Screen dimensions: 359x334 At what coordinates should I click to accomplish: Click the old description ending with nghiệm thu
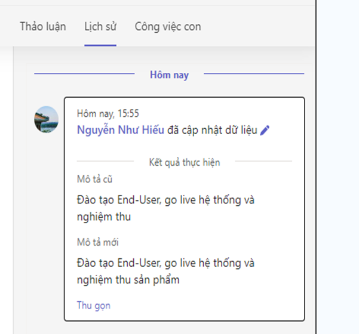165,208
